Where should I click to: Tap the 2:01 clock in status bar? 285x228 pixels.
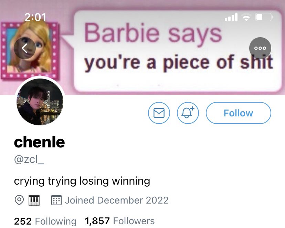tap(35, 17)
